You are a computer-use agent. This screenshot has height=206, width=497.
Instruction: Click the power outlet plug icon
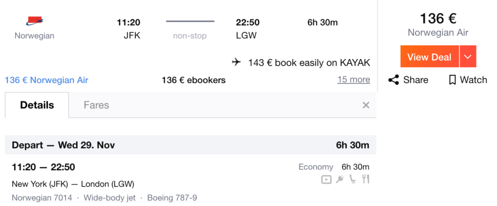340,179
